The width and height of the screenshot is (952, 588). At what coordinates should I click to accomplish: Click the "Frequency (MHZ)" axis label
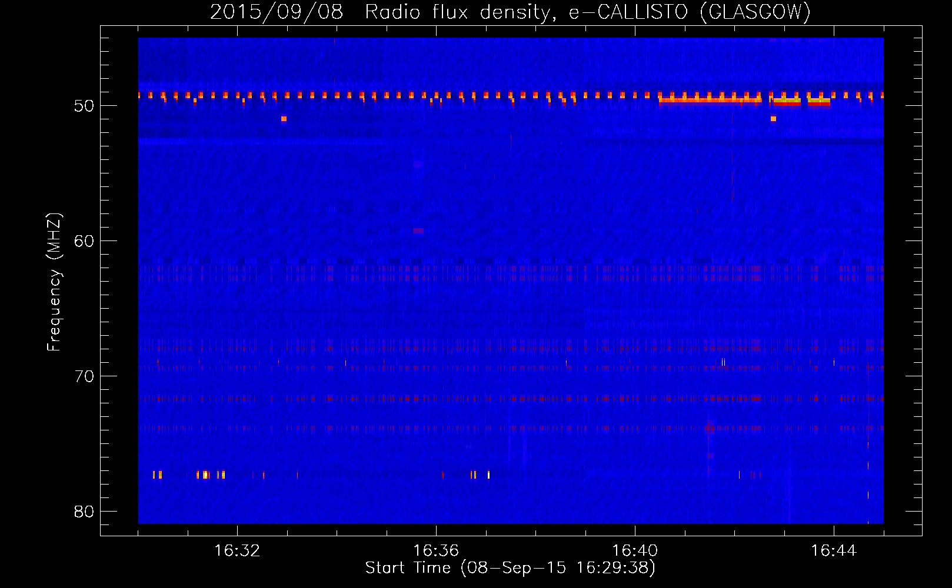click(54, 282)
